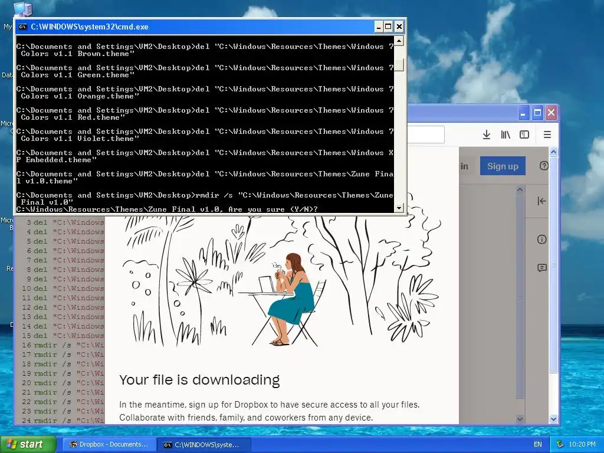This screenshot has width=604, height=453.
Task: Open the Firefox hamburger menu
Action: 547,134
